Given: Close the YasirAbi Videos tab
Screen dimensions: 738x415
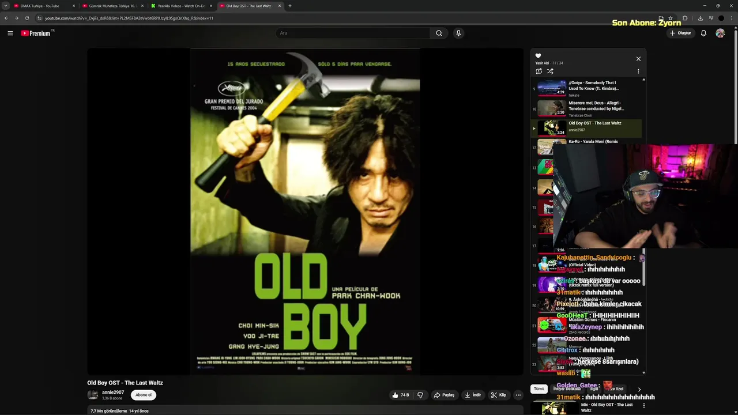Looking at the screenshot, I should (x=211, y=6).
